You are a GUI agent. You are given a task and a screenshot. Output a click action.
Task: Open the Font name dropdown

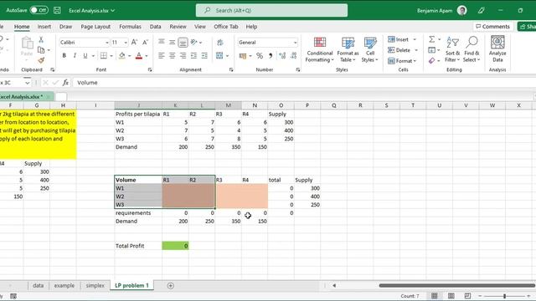pyautogui.click(x=106, y=43)
